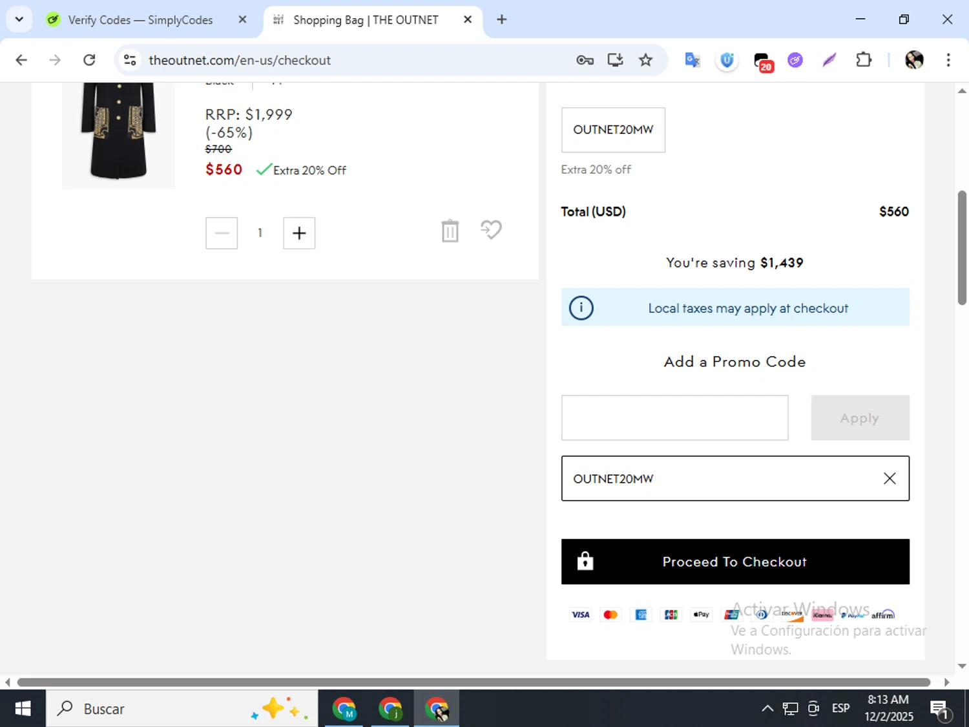Click the Mastercard payment logo
969x727 pixels.
click(610, 615)
